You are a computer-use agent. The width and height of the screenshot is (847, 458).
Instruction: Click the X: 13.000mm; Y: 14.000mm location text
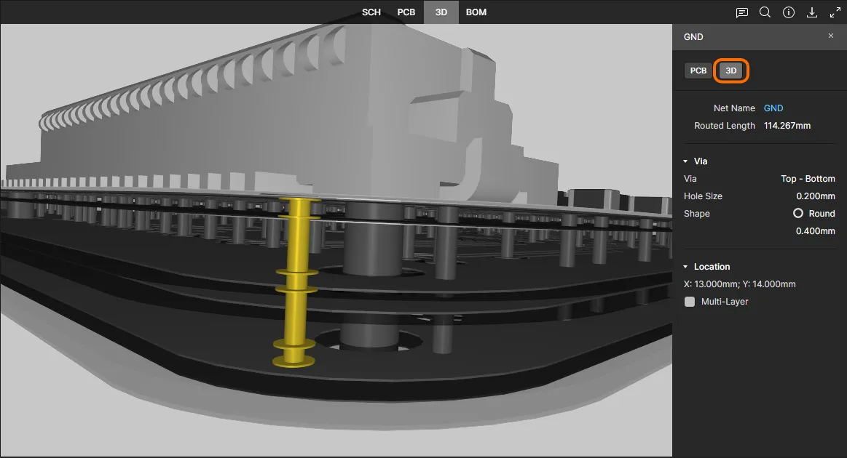click(x=739, y=284)
